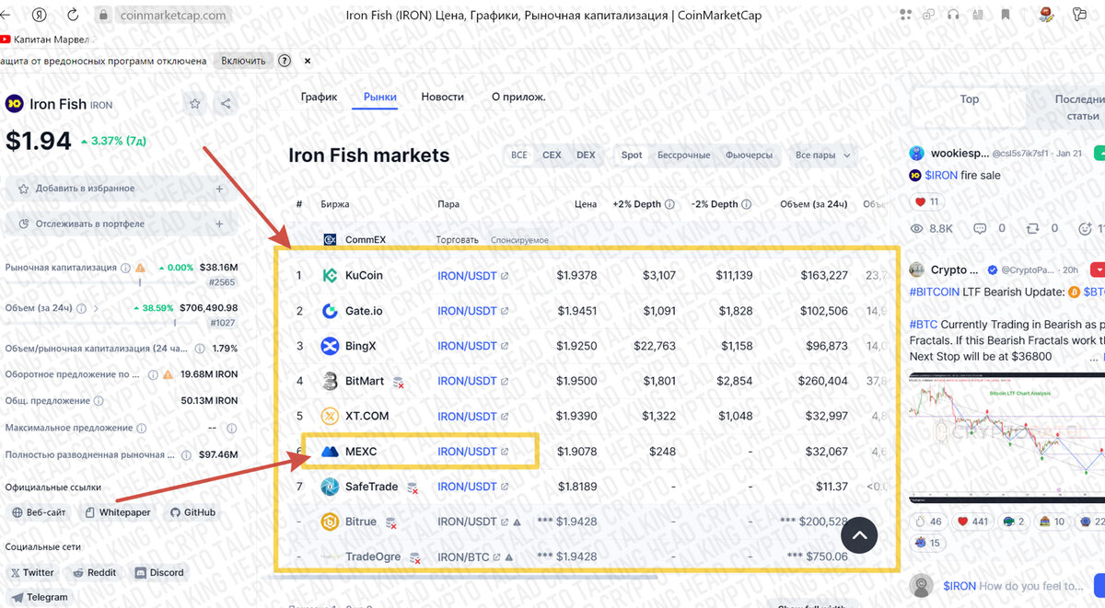1105x608 pixels.
Task: Add Iron Fish to watchlist star
Action: [195, 104]
